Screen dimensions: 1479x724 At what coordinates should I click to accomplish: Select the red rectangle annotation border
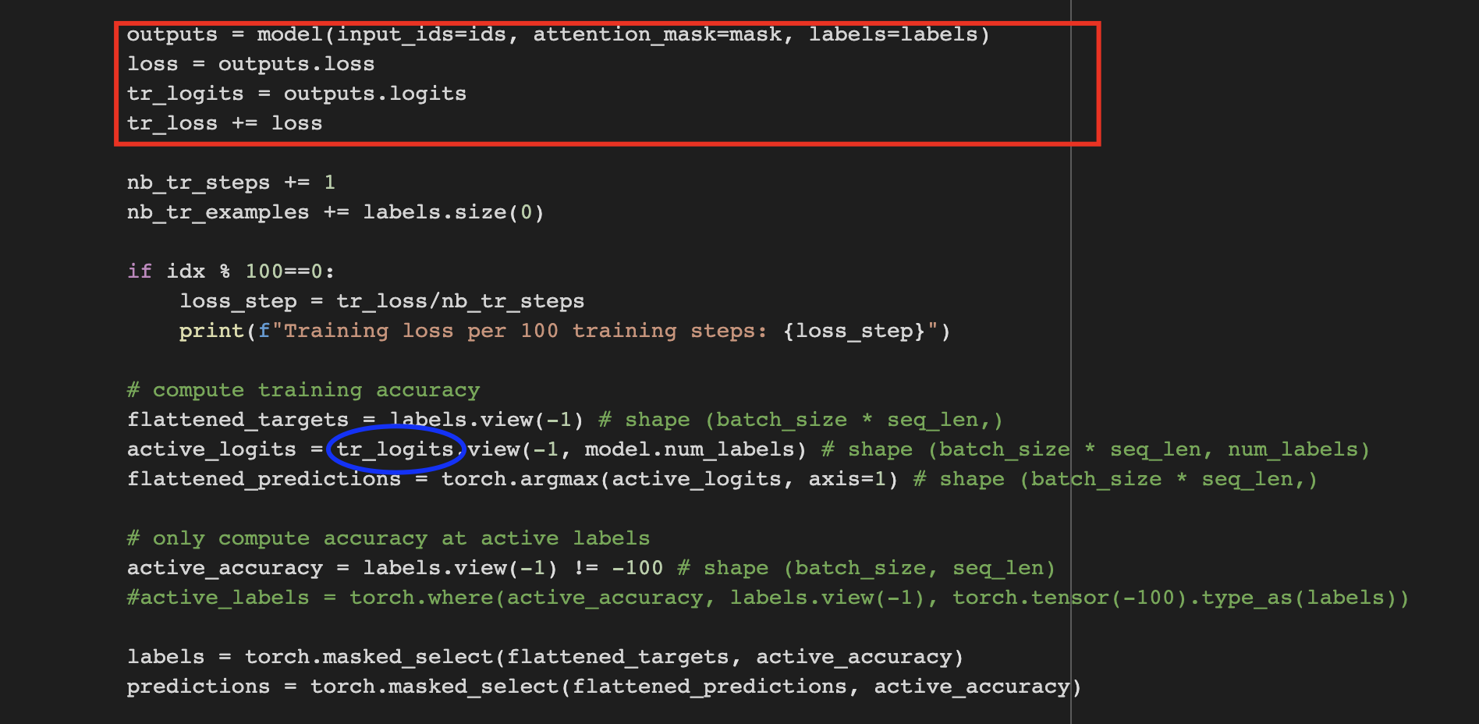pyautogui.click(x=608, y=23)
